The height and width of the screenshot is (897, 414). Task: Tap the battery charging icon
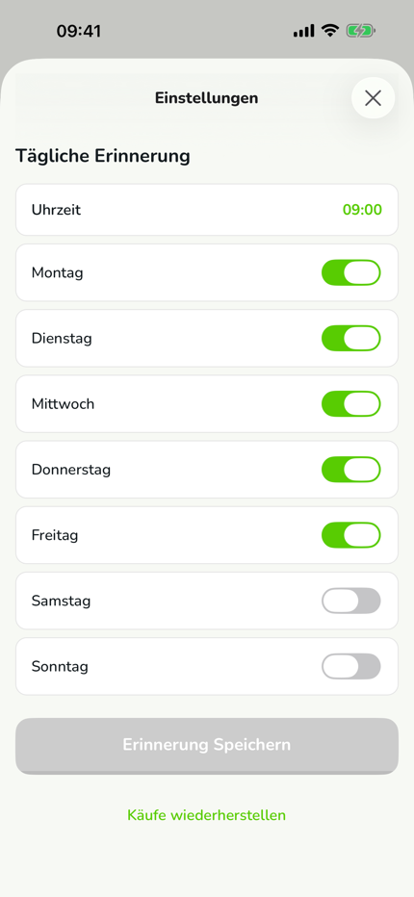(360, 31)
